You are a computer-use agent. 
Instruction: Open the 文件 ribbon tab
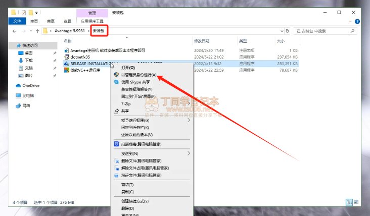point(17,21)
